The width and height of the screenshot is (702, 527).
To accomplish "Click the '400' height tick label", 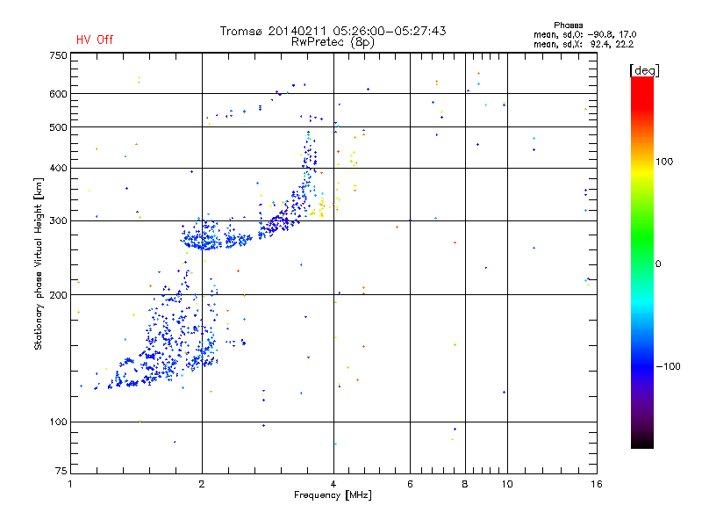I will coord(58,168).
